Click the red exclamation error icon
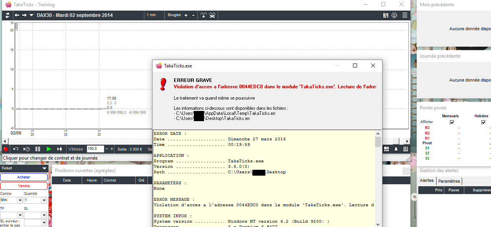Viewport: 491px width, 227px height. point(163,84)
